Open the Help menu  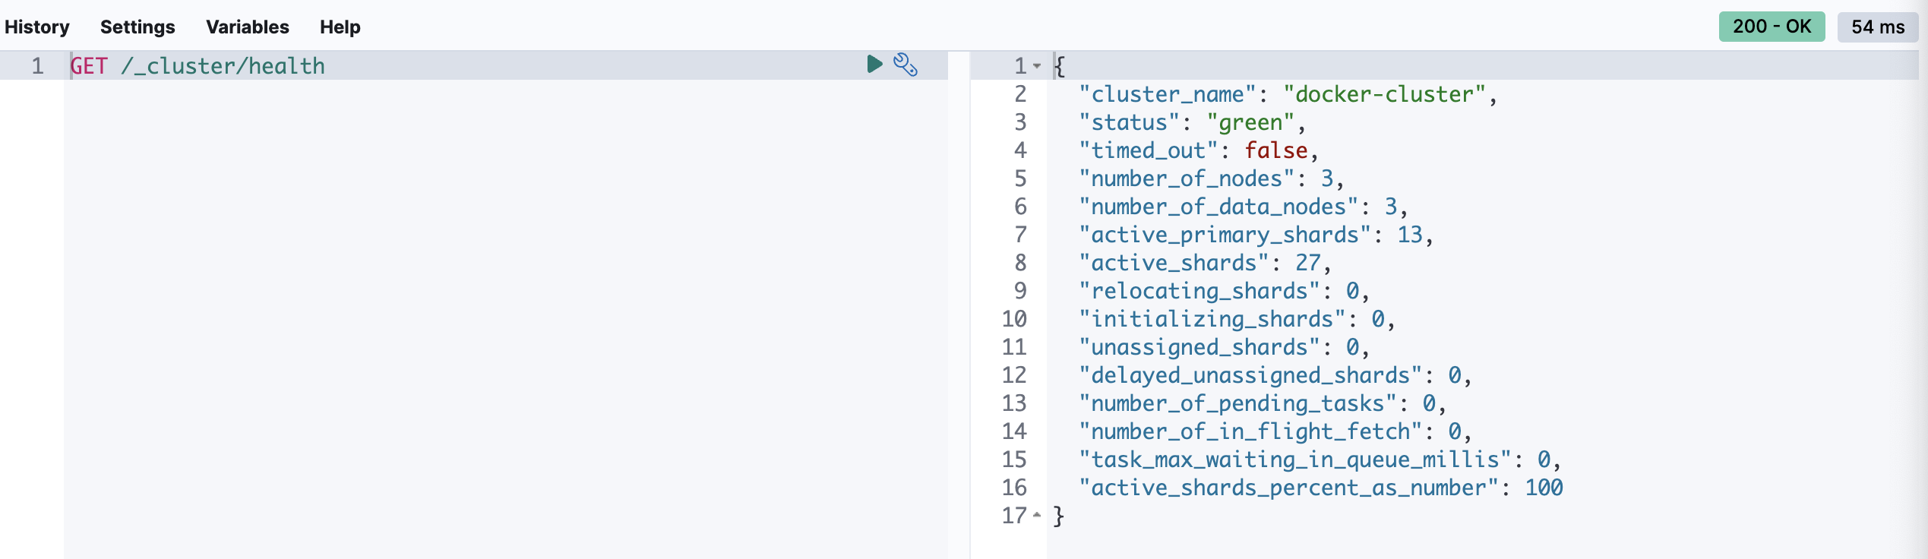(340, 27)
